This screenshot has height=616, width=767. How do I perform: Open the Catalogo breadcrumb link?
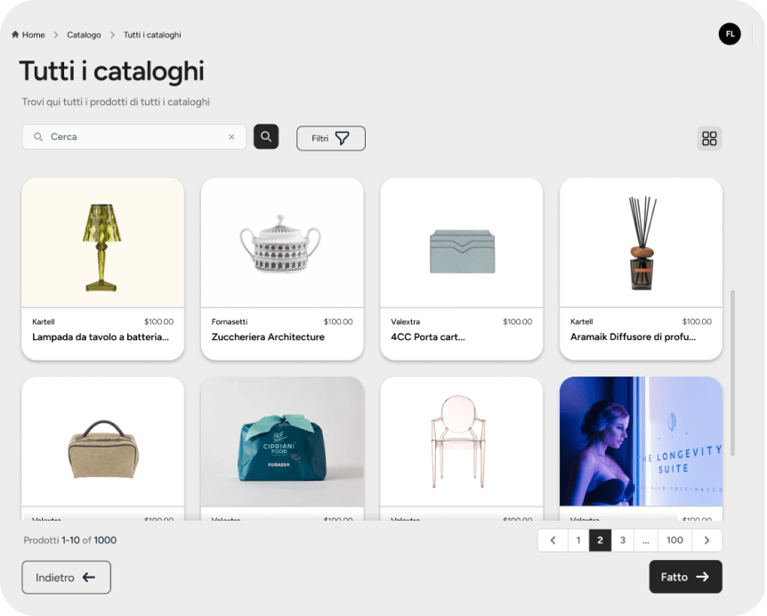(84, 35)
